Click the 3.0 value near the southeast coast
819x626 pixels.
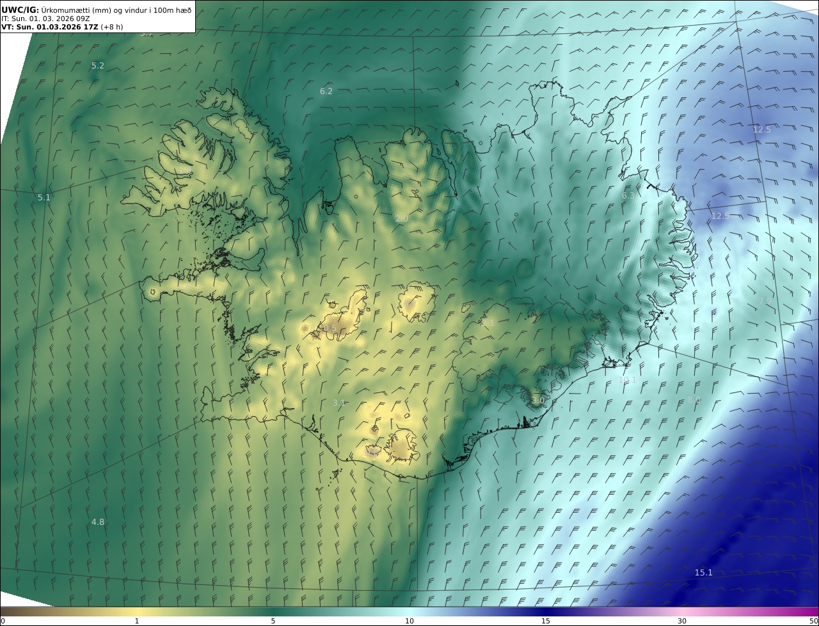[538, 400]
